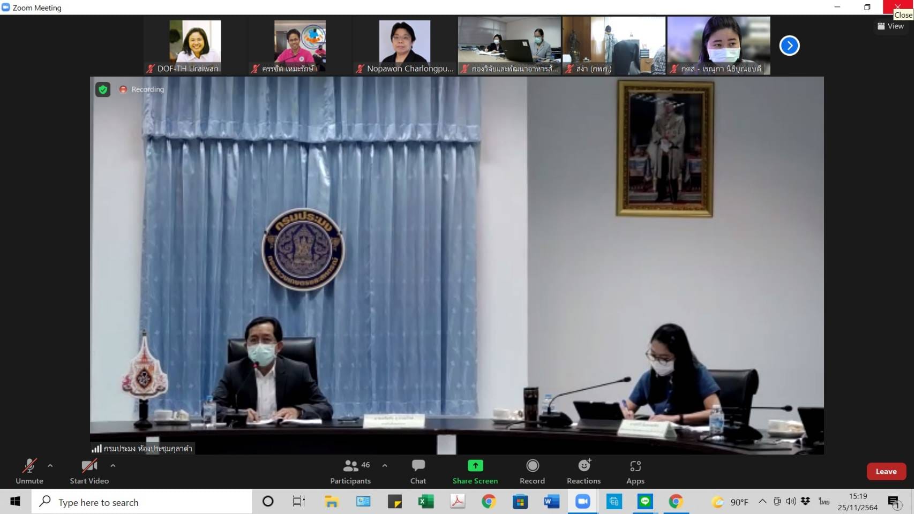Click the green encryption shield icon
The image size is (914, 514).
pyautogui.click(x=103, y=89)
